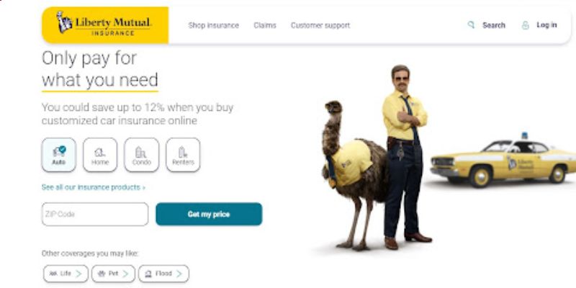This screenshot has width=576, height=288.
Task: Select the Renters insurance tile
Action: pyautogui.click(x=183, y=155)
